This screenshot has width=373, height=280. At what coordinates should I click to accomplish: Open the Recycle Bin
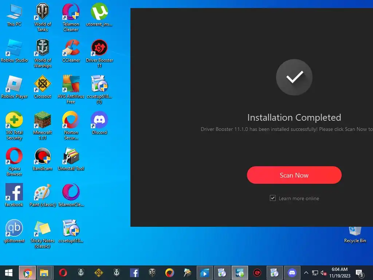[x=355, y=235]
